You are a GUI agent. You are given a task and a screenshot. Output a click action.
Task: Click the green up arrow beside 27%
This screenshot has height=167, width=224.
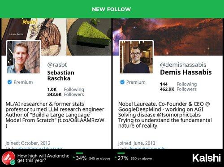[x=116, y=158]
